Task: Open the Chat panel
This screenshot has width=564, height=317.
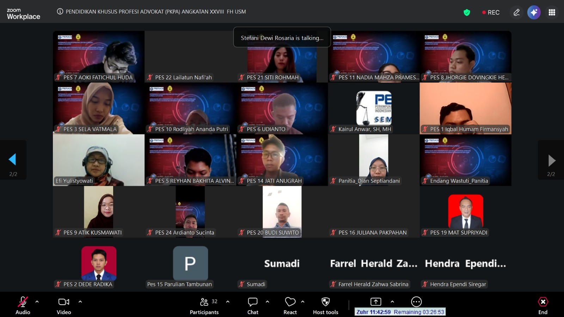Action: click(x=253, y=305)
